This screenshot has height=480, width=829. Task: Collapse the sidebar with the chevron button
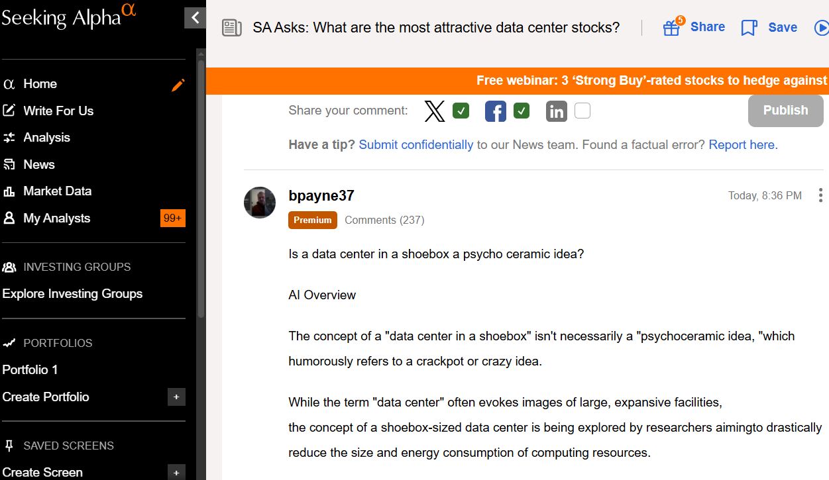click(x=195, y=18)
